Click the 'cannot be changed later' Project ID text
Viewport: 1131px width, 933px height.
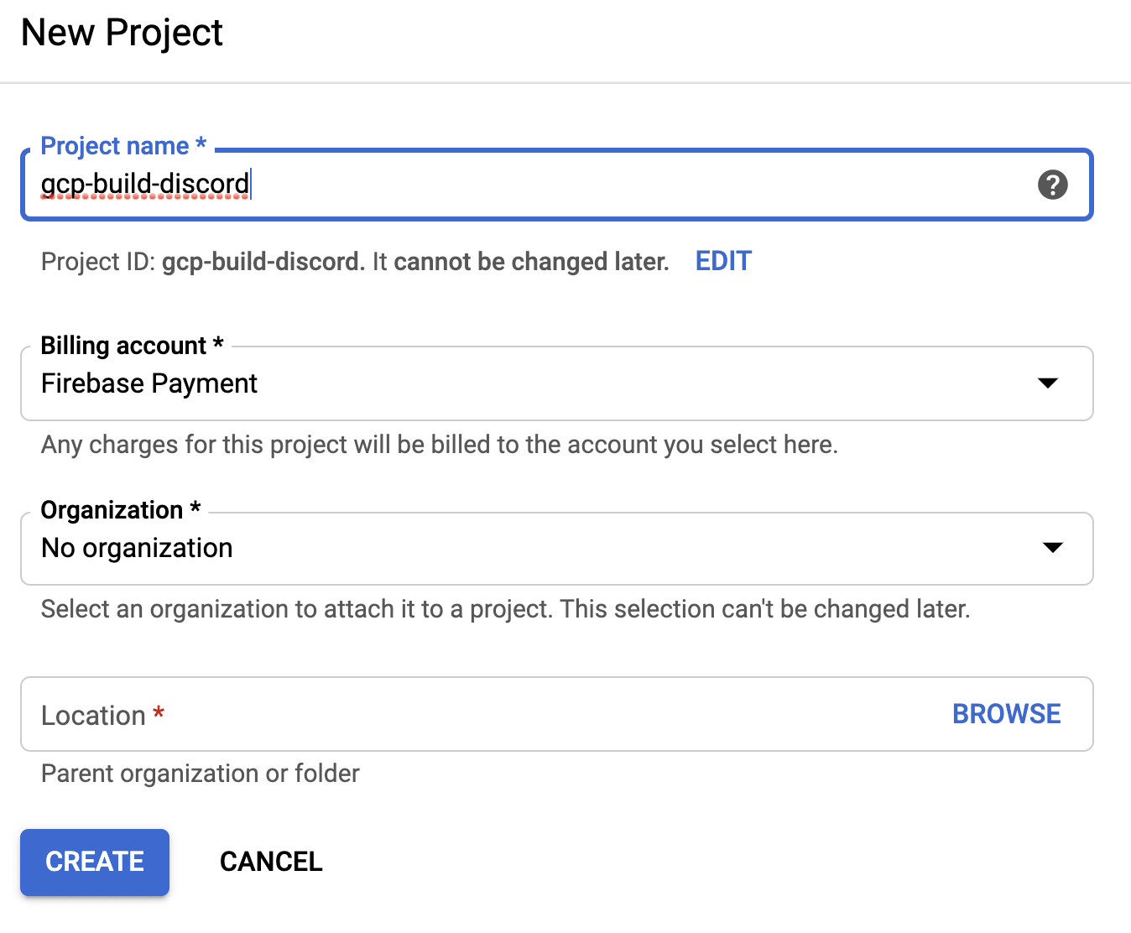pos(531,262)
